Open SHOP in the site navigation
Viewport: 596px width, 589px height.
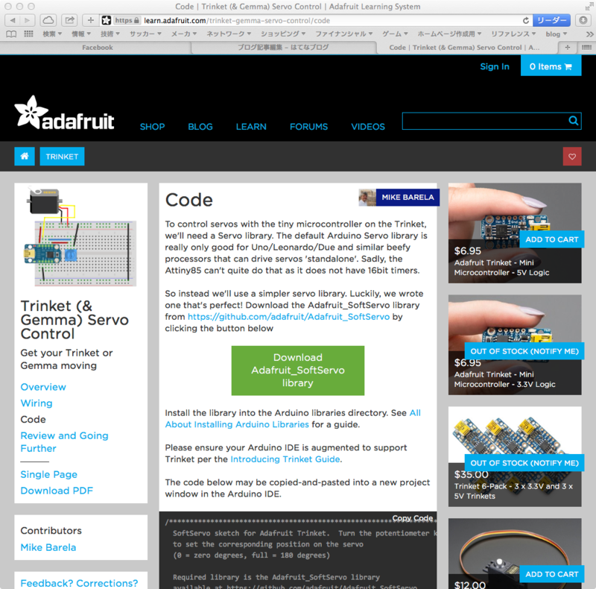click(x=152, y=127)
